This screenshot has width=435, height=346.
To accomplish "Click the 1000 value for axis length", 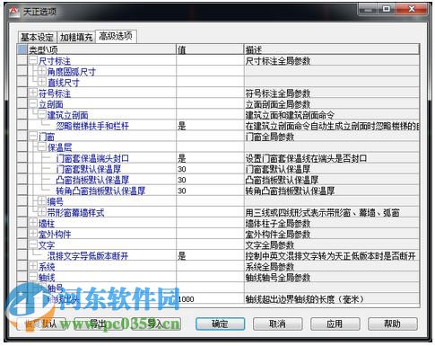I will click(x=187, y=299).
